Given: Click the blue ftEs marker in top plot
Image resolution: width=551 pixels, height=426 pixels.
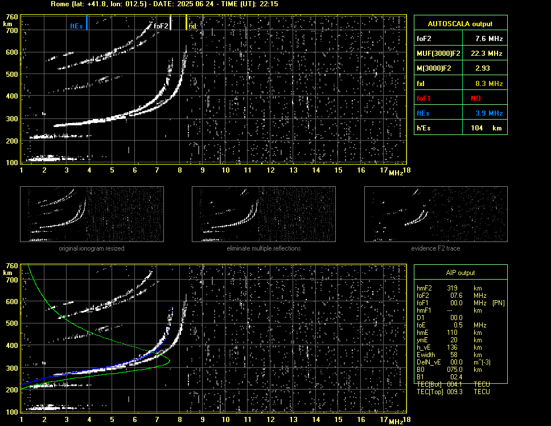Looking at the screenshot, I should pos(87,22).
